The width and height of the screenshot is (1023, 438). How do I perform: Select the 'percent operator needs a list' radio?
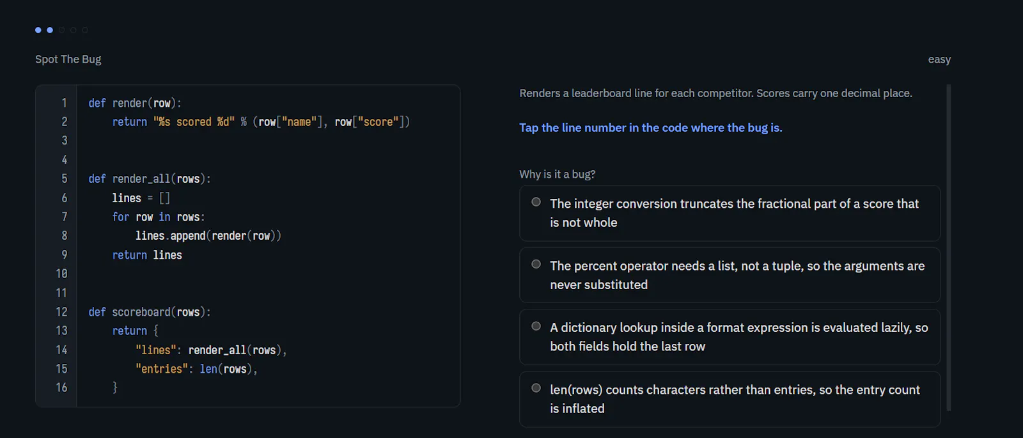pos(536,264)
